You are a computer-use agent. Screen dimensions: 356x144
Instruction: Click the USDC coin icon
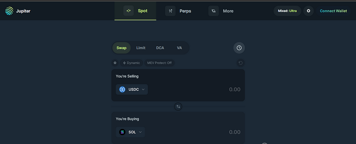click(122, 90)
